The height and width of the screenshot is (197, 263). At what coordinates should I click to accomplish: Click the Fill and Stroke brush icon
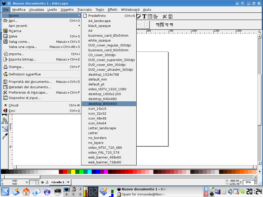139,17
